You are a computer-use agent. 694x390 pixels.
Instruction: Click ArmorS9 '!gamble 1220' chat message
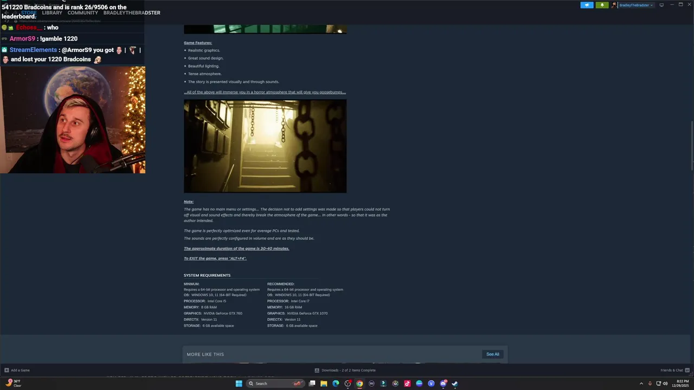(x=43, y=38)
